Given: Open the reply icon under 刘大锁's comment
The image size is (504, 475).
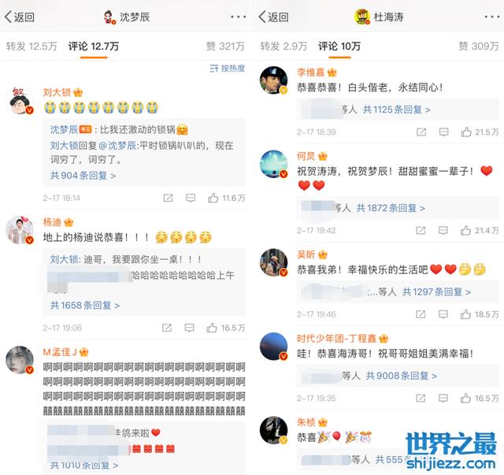Looking at the screenshot, I should click(x=191, y=198).
